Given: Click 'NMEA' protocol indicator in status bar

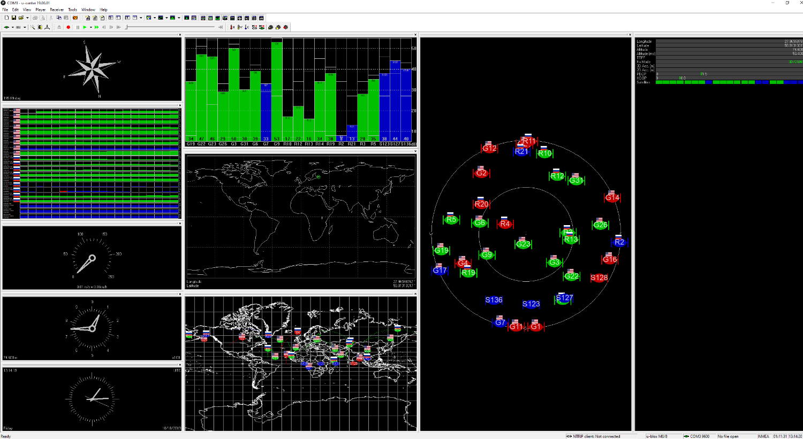Looking at the screenshot, I should click(763, 436).
